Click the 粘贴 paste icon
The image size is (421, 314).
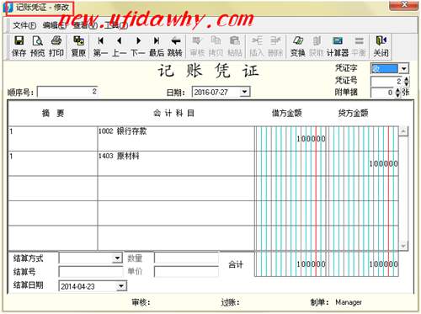(x=235, y=46)
